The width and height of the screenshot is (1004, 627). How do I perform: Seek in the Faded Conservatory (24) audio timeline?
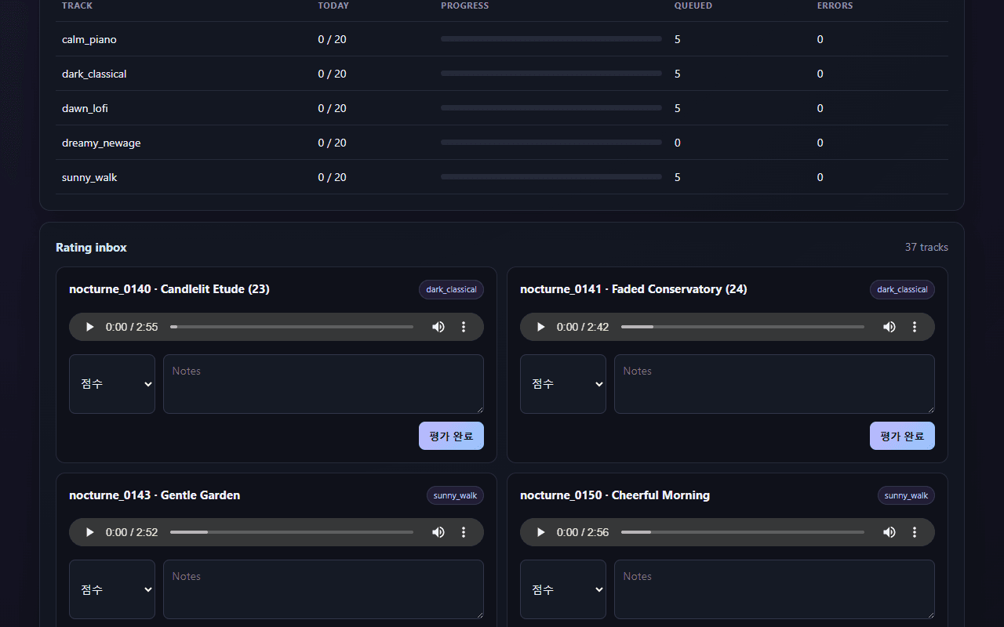743,327
